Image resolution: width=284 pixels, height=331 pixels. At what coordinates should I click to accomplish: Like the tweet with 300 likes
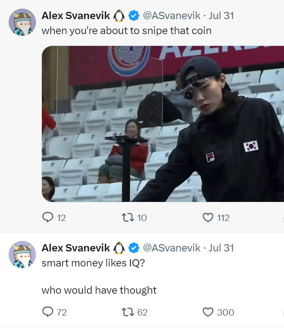208,312
